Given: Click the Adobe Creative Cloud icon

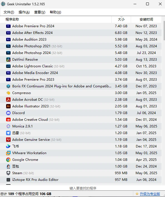Looking at the screenshot, I should [8, 119].
